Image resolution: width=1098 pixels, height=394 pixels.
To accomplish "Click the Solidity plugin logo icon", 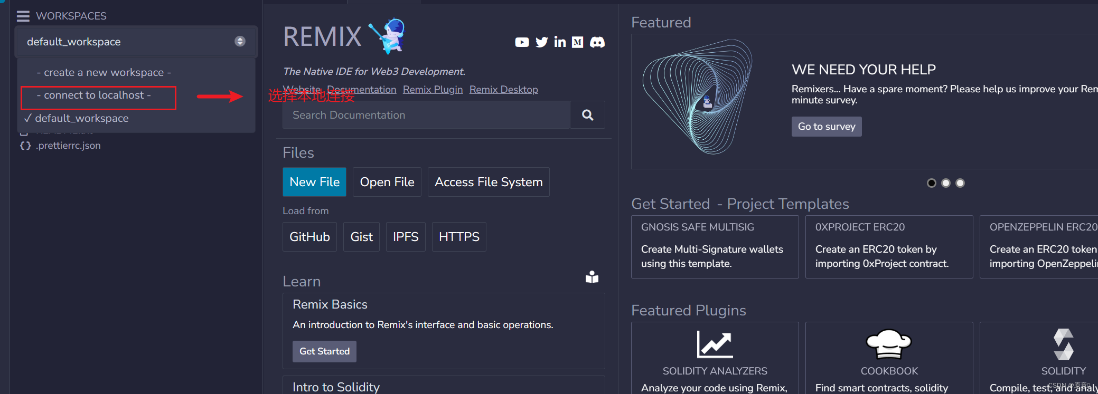I will pos(1063,344).
